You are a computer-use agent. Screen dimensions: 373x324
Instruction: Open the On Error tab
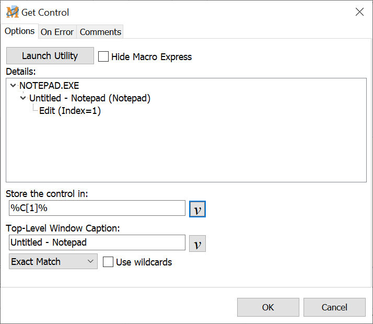tap(57, 32)
